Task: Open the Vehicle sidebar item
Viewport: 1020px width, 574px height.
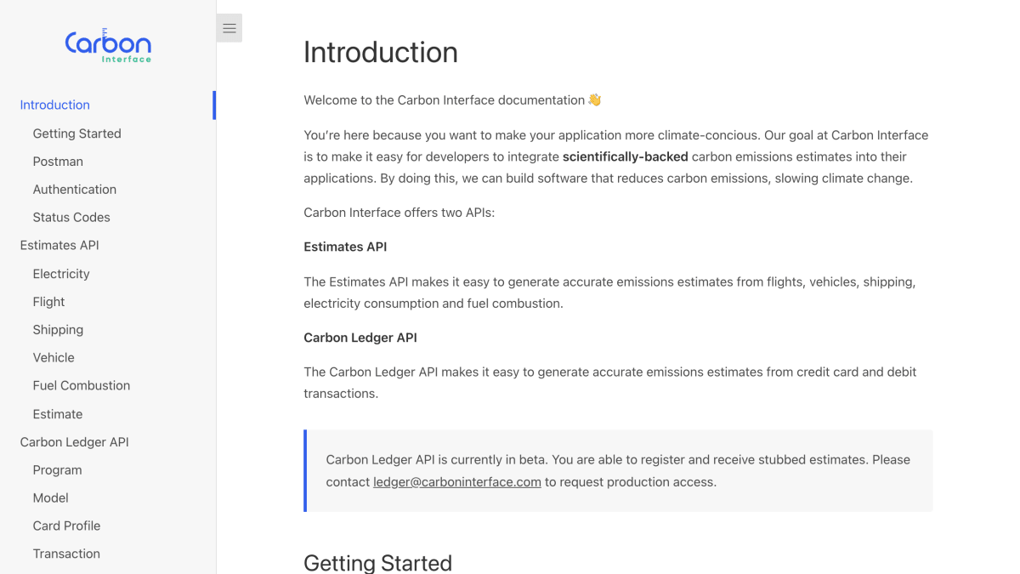Action: click(x=54, y=358)
